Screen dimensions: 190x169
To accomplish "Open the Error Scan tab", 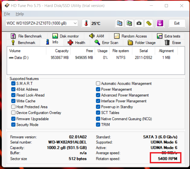I will click(x=106, y=43).
